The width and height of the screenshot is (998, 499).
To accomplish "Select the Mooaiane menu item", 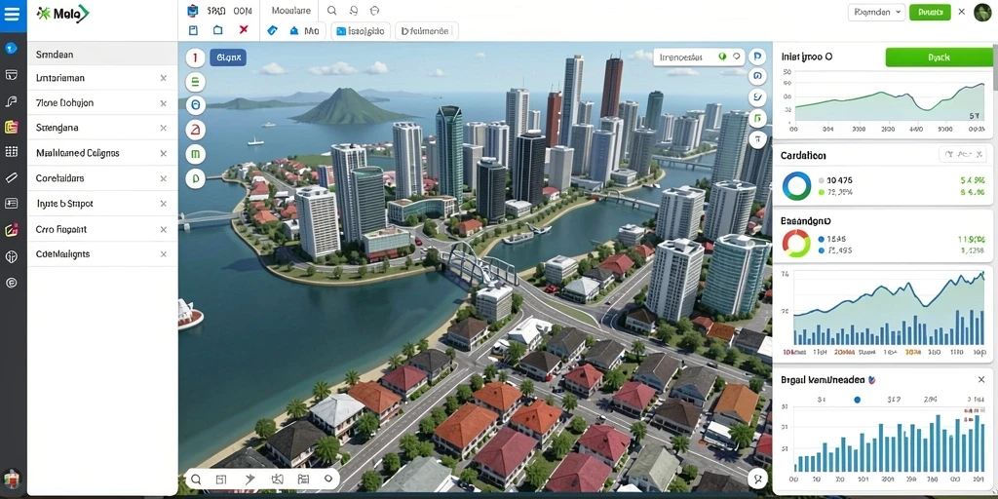I will 290,11.
